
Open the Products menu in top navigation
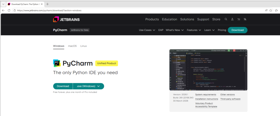[152, 19]
